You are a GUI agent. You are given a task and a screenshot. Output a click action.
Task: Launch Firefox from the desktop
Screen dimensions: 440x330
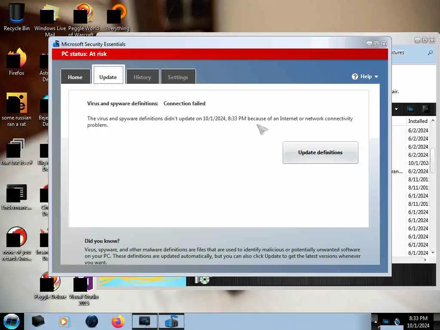point(17,62)
